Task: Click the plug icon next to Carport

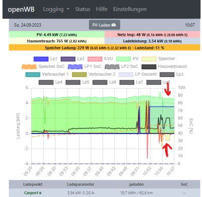Action: pos(40,193)
